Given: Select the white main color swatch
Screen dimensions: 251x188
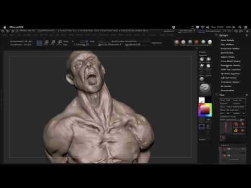Looking at the screenshot, I should click(x=201, y=100).
